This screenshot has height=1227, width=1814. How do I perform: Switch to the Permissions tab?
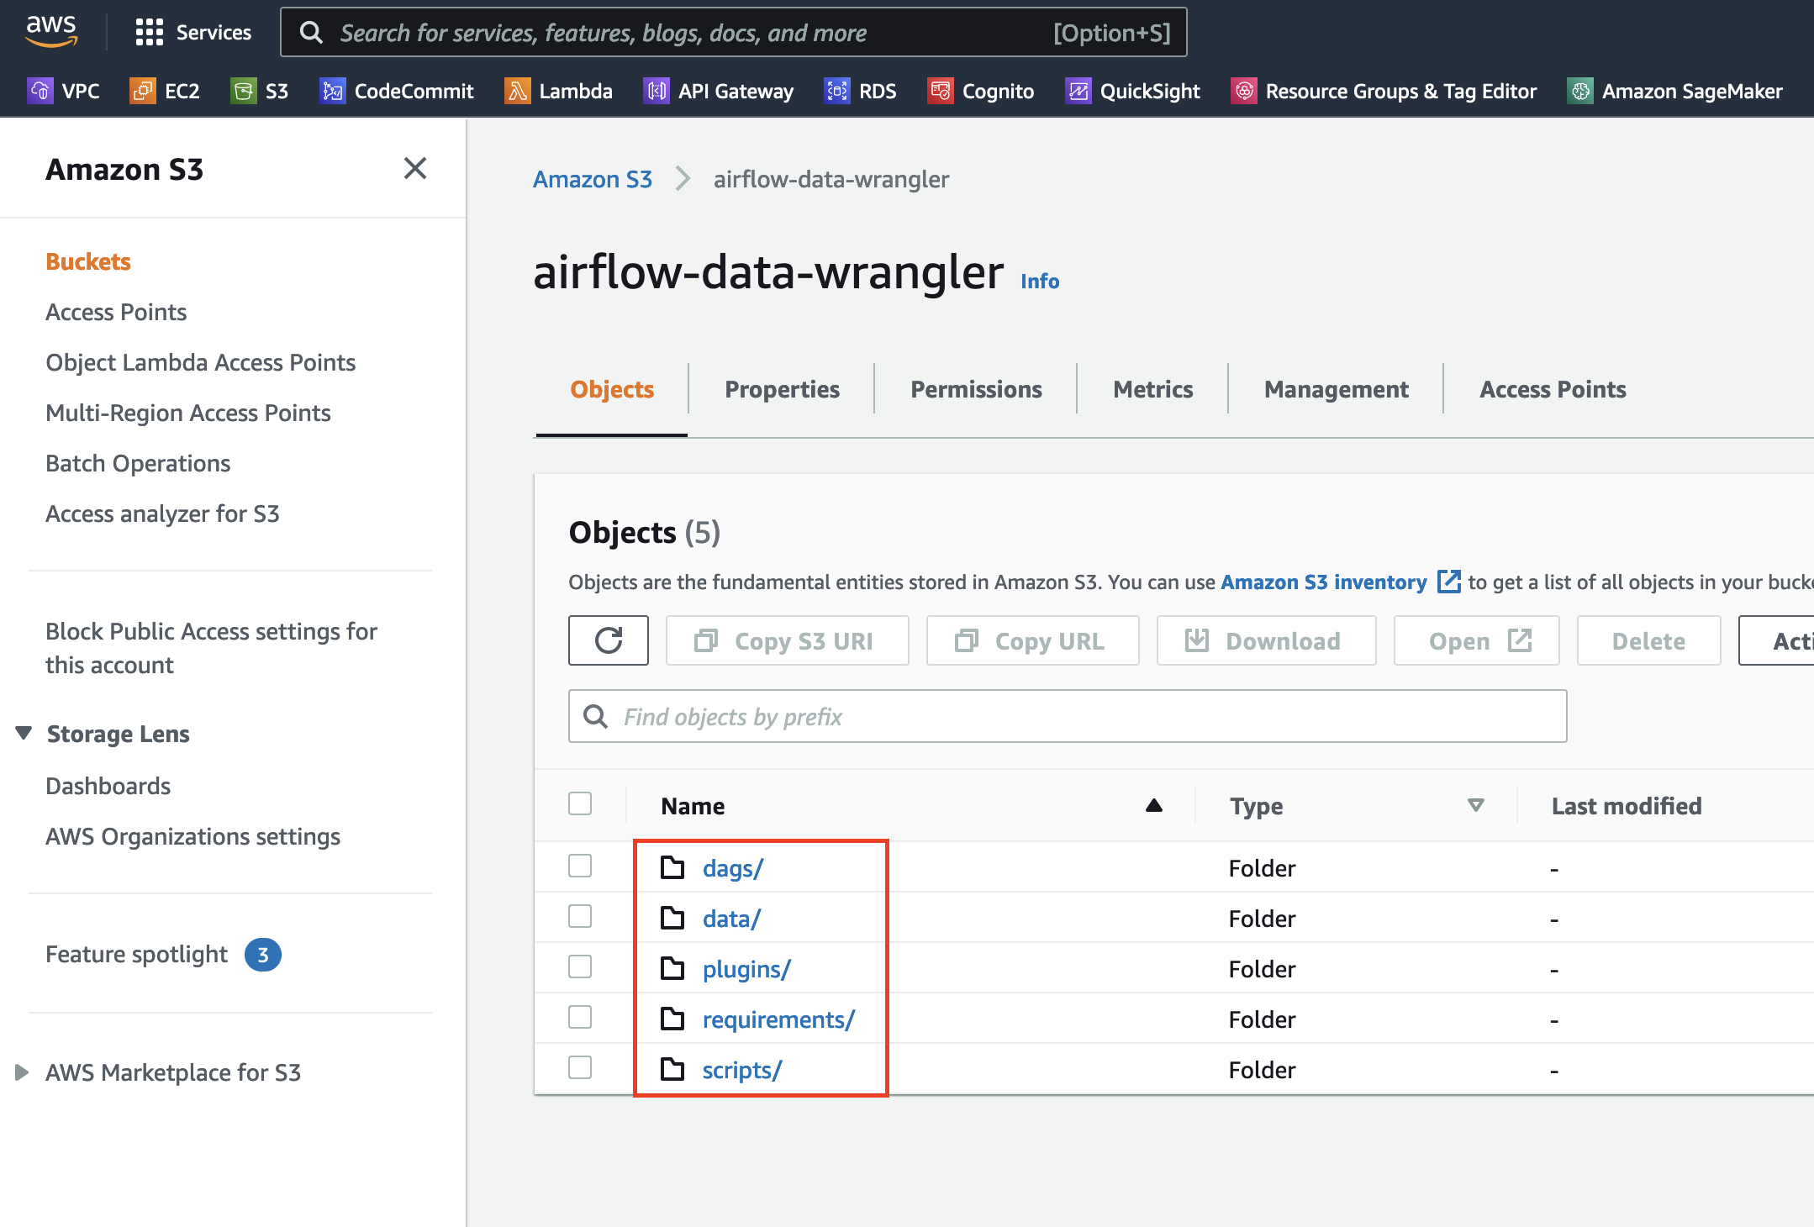pos(976,389)
